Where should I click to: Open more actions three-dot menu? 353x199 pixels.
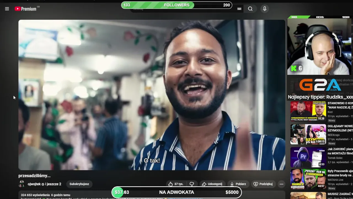281,184
